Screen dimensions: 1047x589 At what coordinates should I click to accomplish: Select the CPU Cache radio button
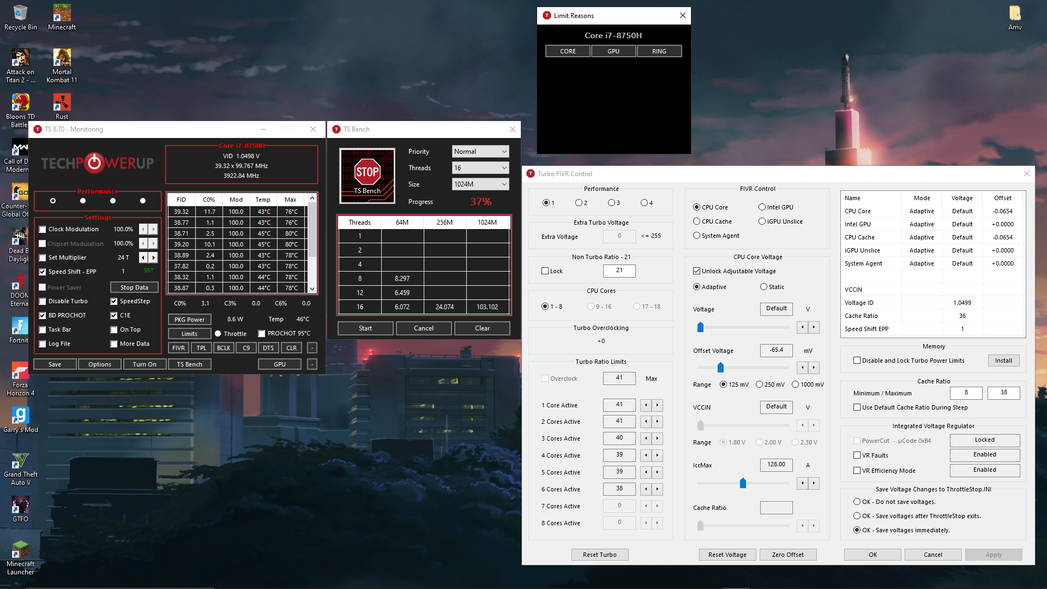696,221
